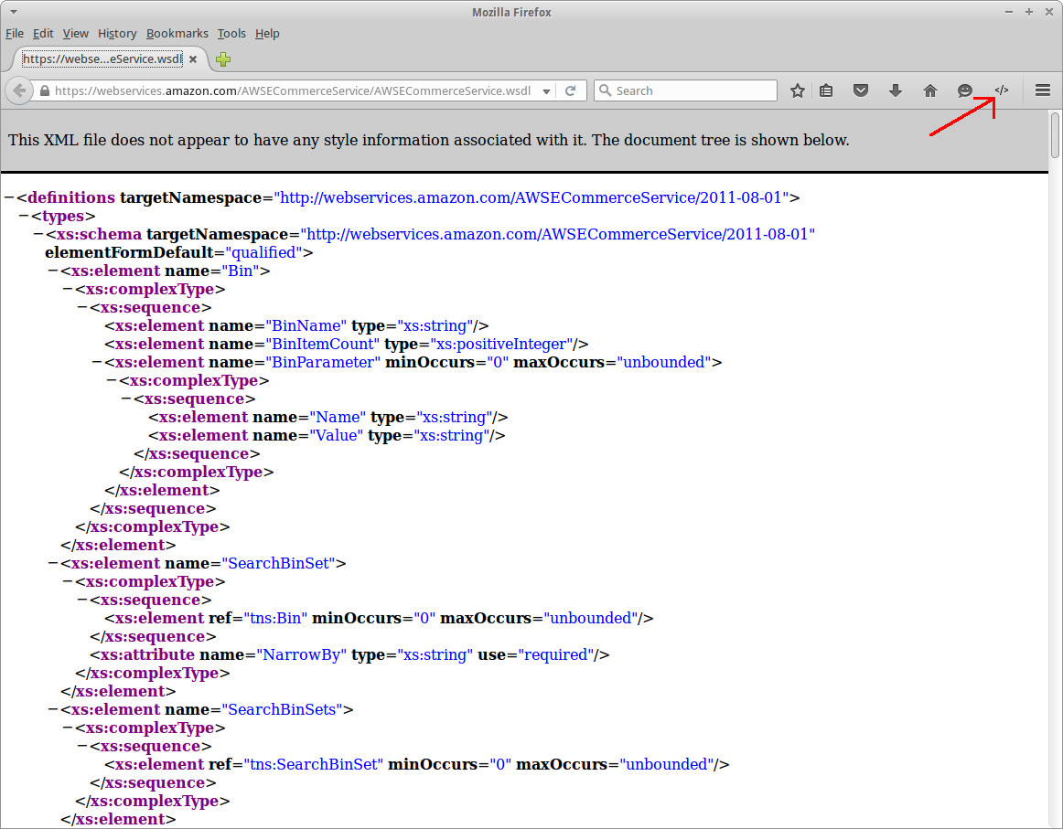Bookmark this page with the star icon
Screen dimensions: 1063x829
(x=798, y=90)
